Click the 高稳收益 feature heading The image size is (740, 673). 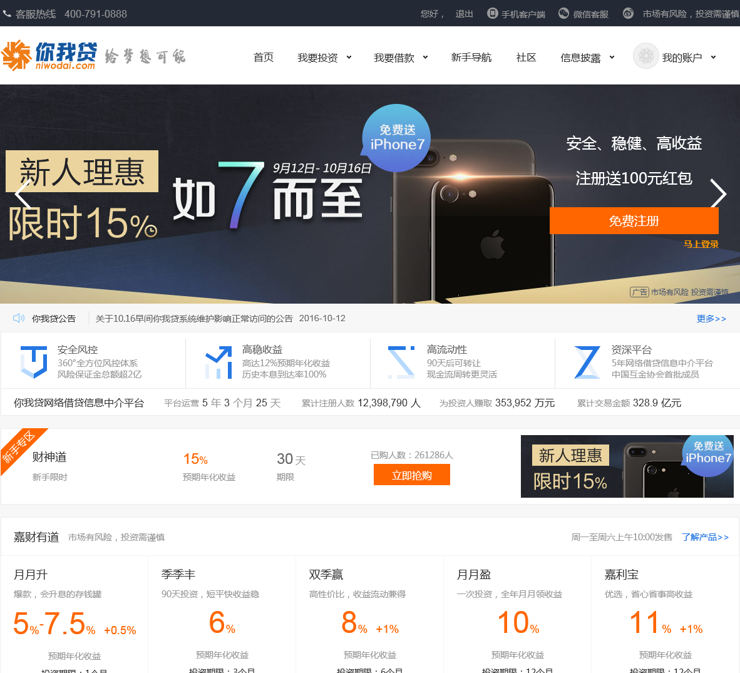pos(262,350)
